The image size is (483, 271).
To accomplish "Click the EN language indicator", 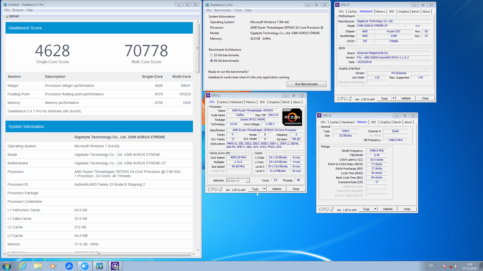I will (431, 265).
